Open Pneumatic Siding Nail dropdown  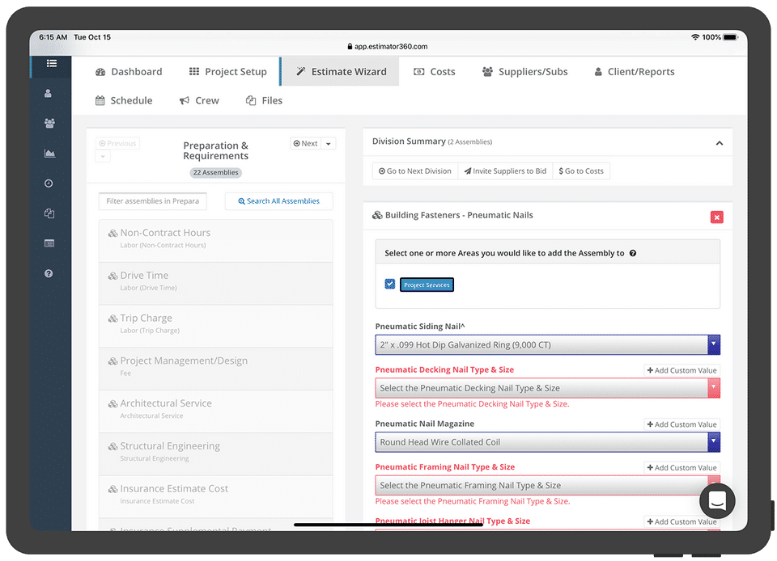click(x=547, y=345)
